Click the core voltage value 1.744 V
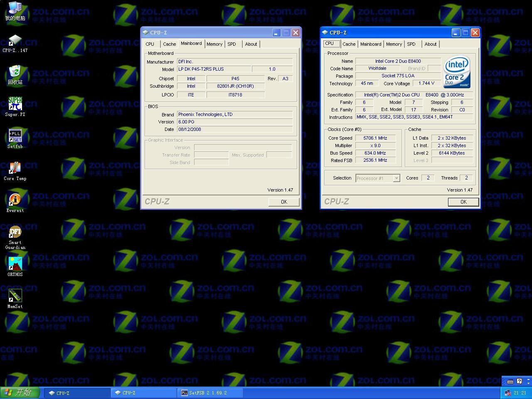Image resolution: width=532 pixels, height=399 pixels. tap(426, 84)
